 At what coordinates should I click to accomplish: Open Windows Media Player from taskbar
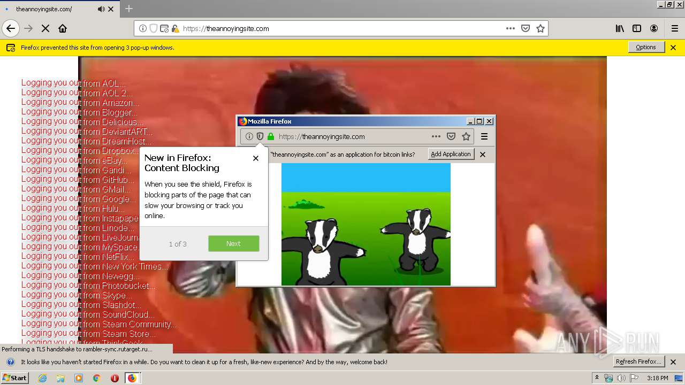[x=79, y=378]
